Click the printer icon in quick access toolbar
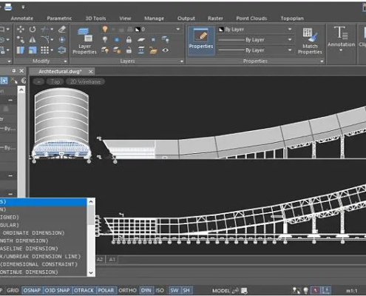Viewport: 366px width, 296px height. click(x=8, y=7)
